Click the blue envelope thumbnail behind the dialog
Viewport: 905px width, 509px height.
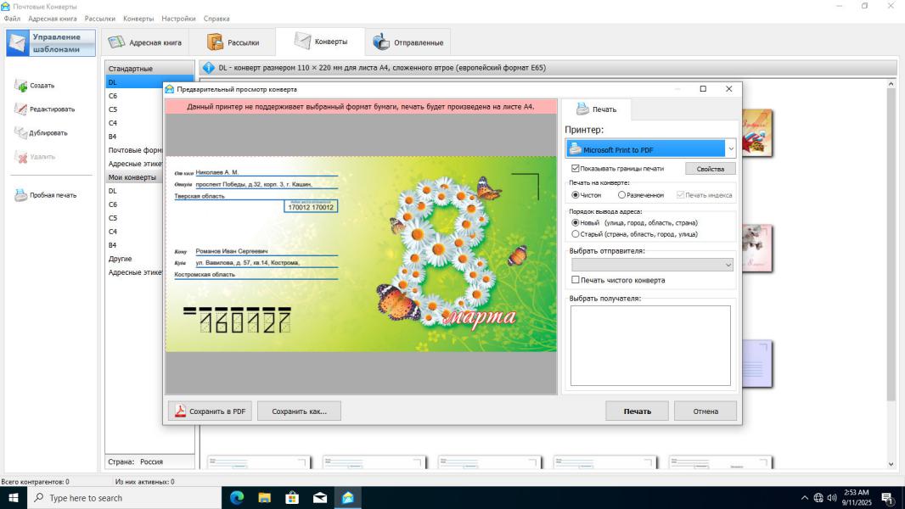click(x=756, y=364)
